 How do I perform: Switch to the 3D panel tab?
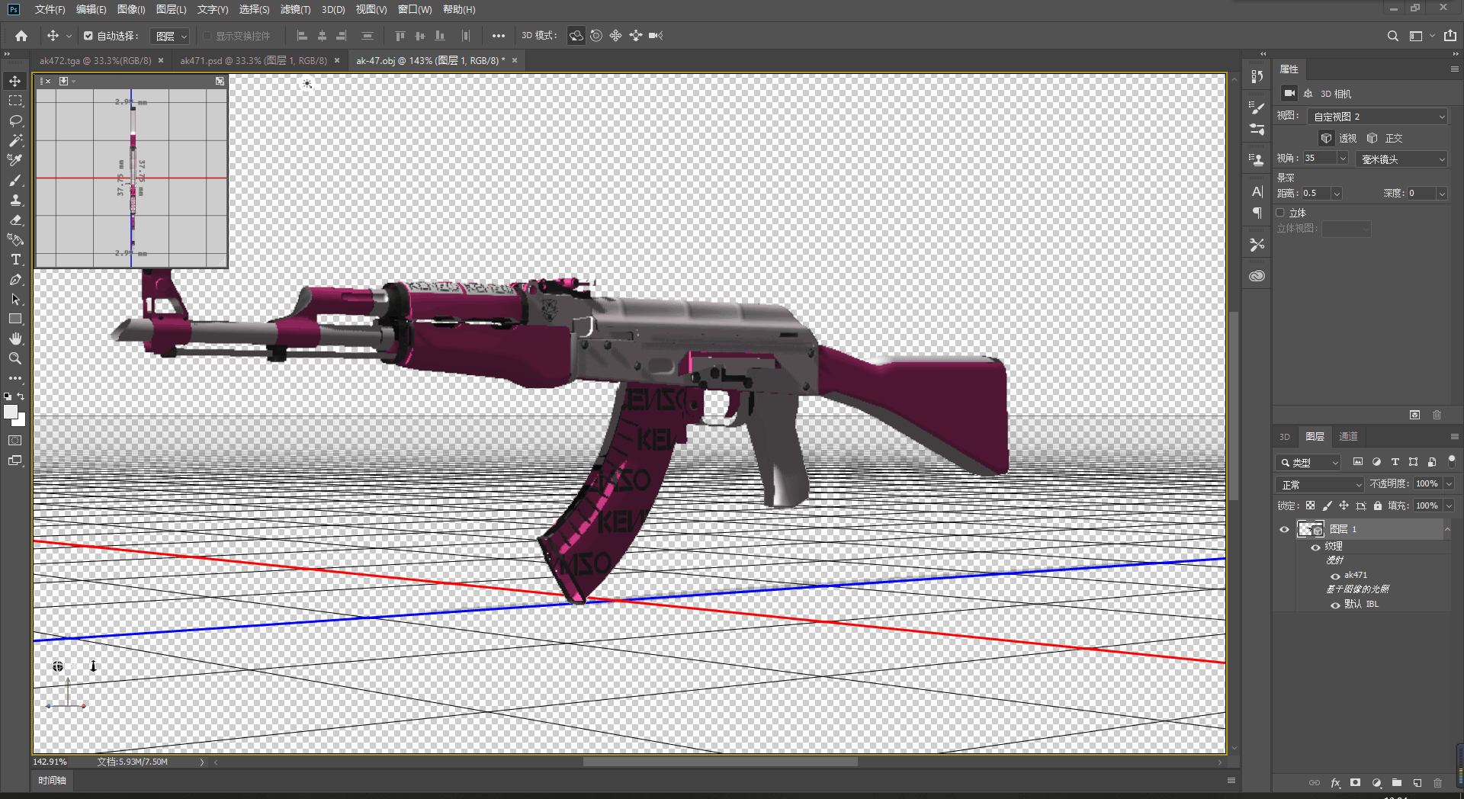(1284, 437)
